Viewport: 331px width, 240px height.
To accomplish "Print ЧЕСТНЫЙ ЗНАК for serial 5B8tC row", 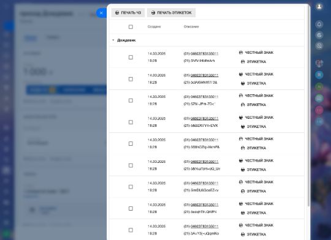I will [256, 139].
